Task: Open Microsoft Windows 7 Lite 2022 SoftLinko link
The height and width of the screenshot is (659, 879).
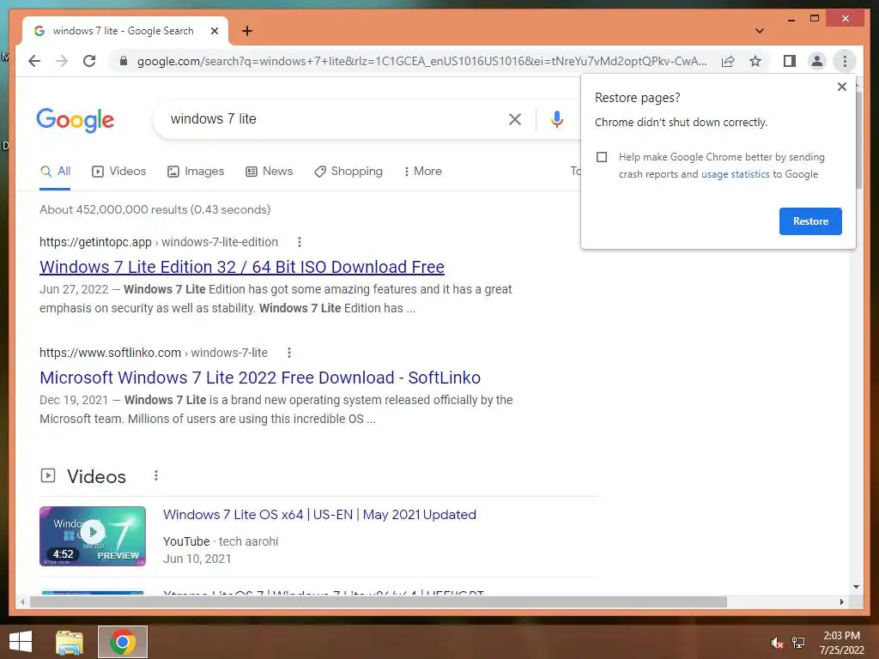Action: coord(260,378)
